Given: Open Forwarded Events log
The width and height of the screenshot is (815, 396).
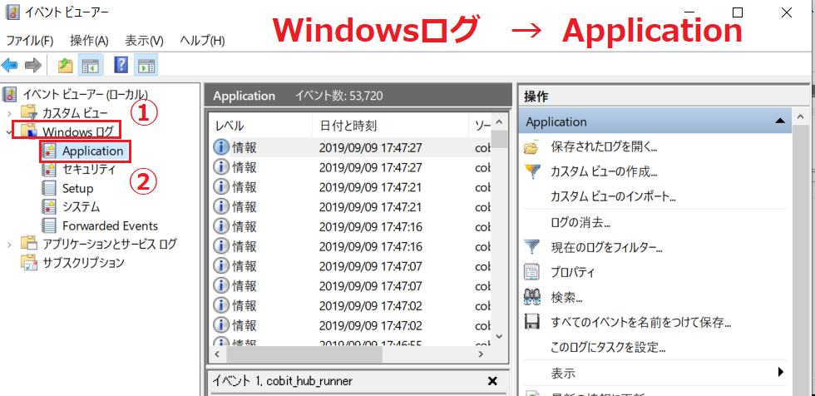Looking at the screenshot, I should point(110,225).
